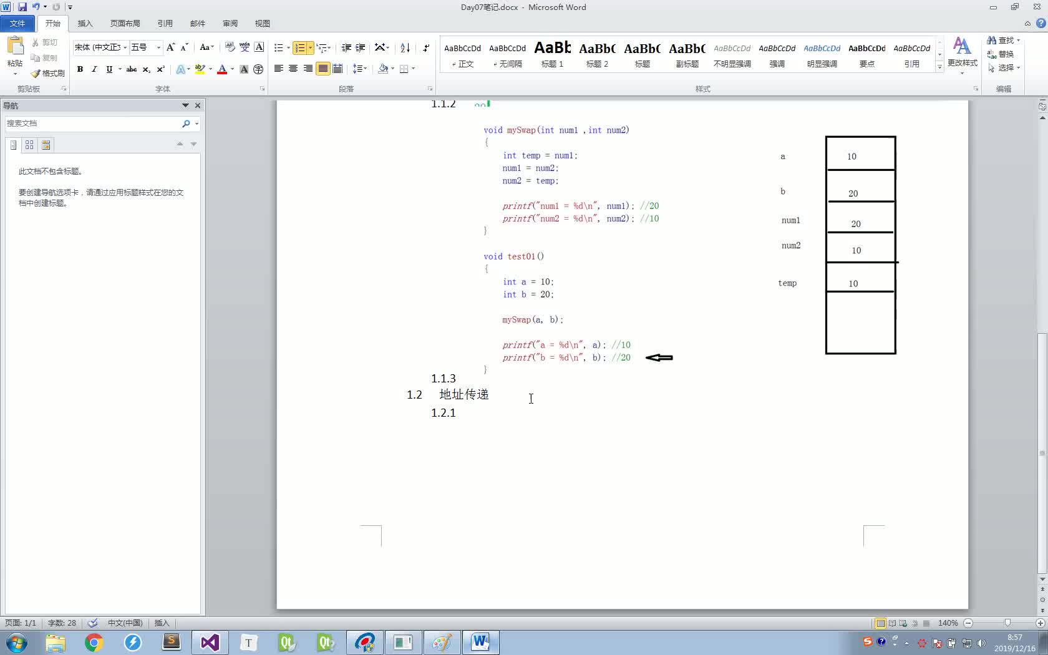
Task: Apply red font color A
Action: (x=221, y=69)
